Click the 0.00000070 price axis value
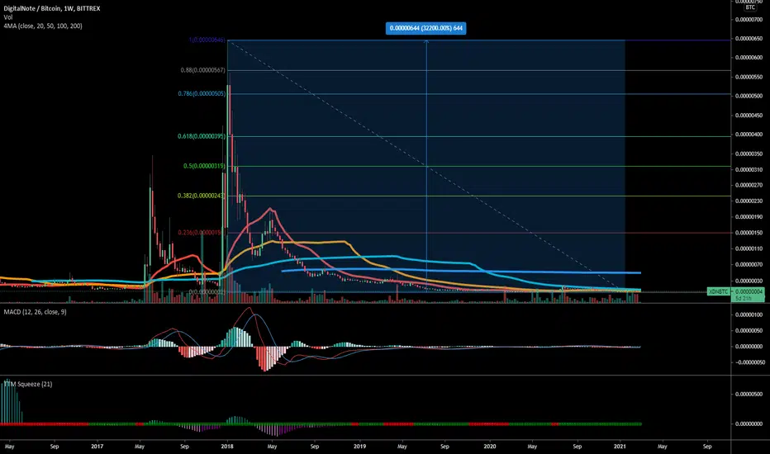This screenshot has height=454, width=770. tap(749, 264)
